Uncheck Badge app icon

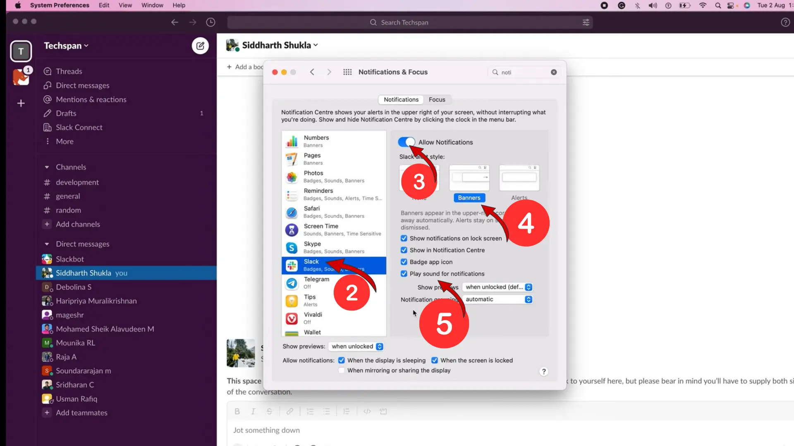coord(404,262)
